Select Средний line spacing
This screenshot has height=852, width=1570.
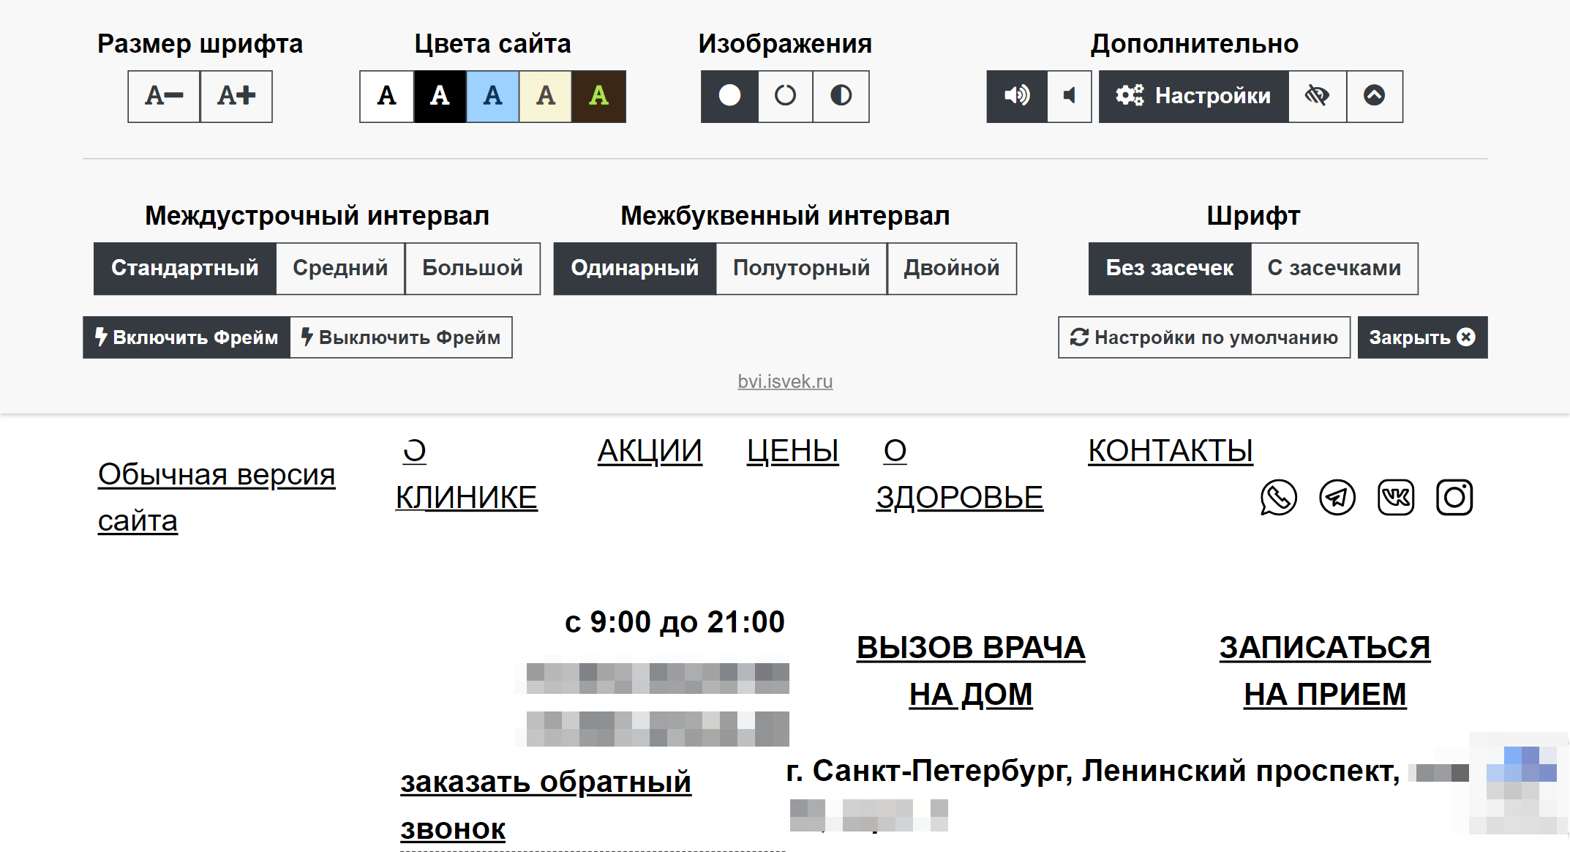point(340,269)
